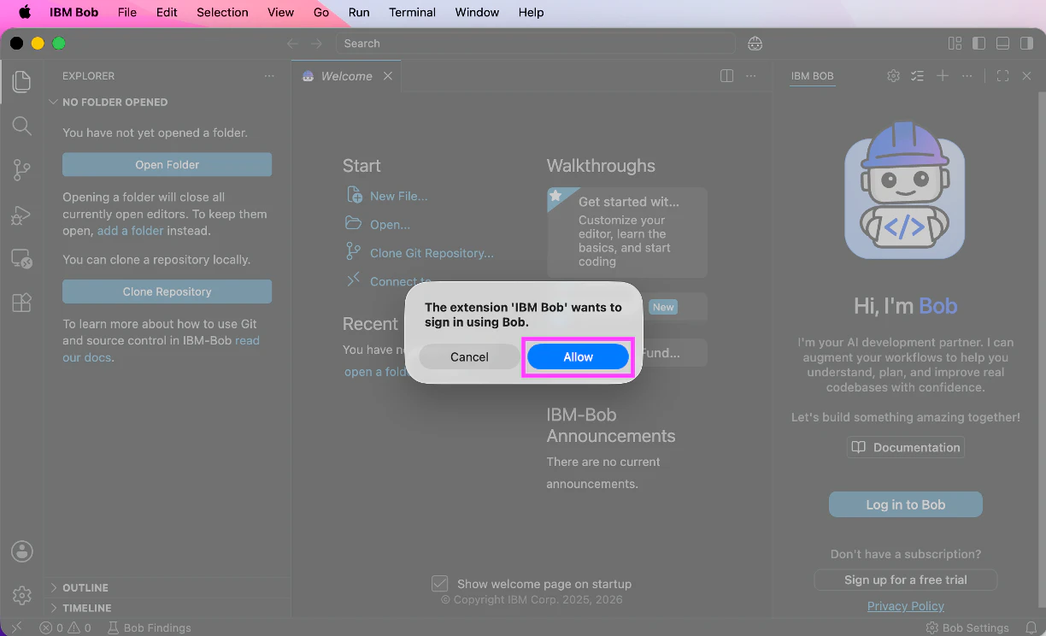The width and height of the screenshot is (1046, 636).
Task: Open the Run and Debug view icon
Action: [22, 215]
